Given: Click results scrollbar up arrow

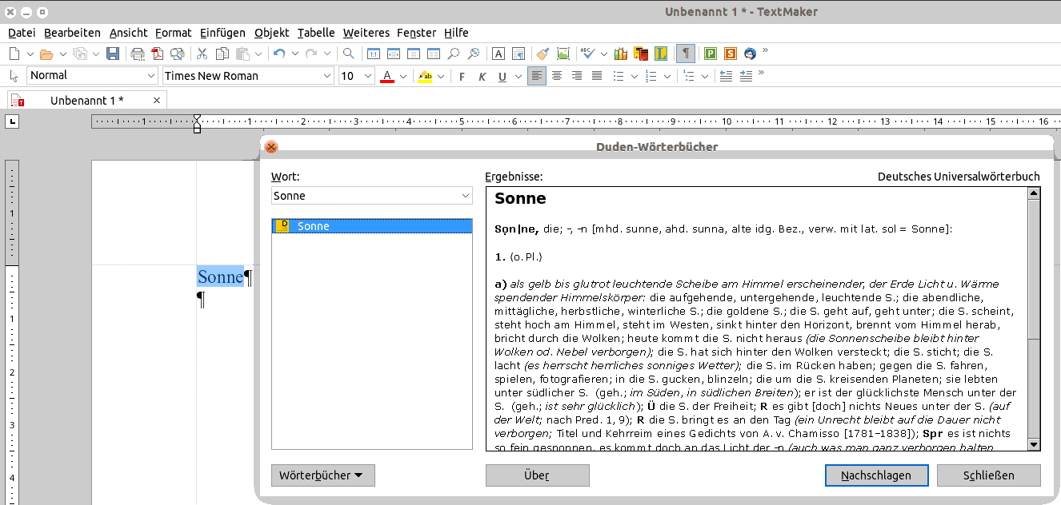Looking at the screenshot, I should 1034,193.
